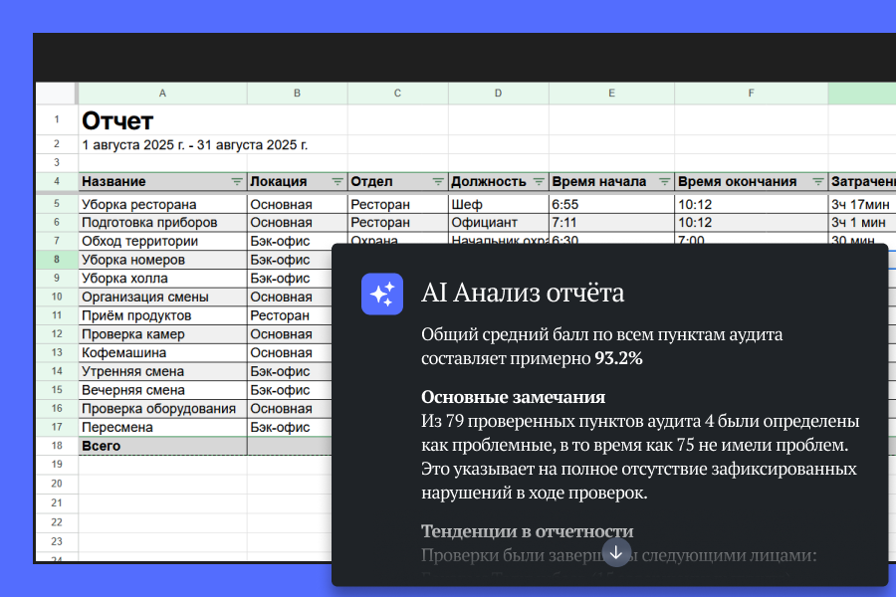Click the date range cell under title

coord(194,144)
